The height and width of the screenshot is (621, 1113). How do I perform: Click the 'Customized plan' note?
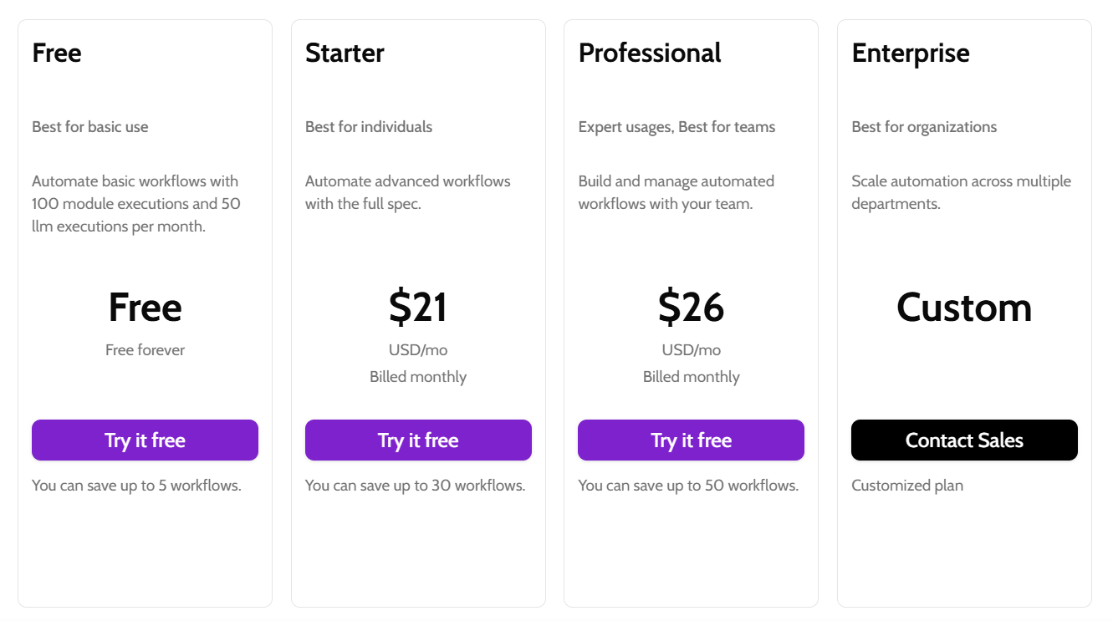click(x=907, y=485)
